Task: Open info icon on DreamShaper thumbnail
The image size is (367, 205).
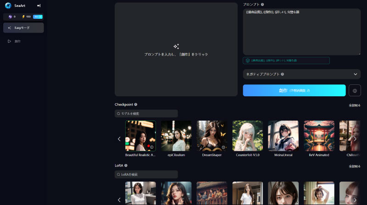Action: [223, 147]
